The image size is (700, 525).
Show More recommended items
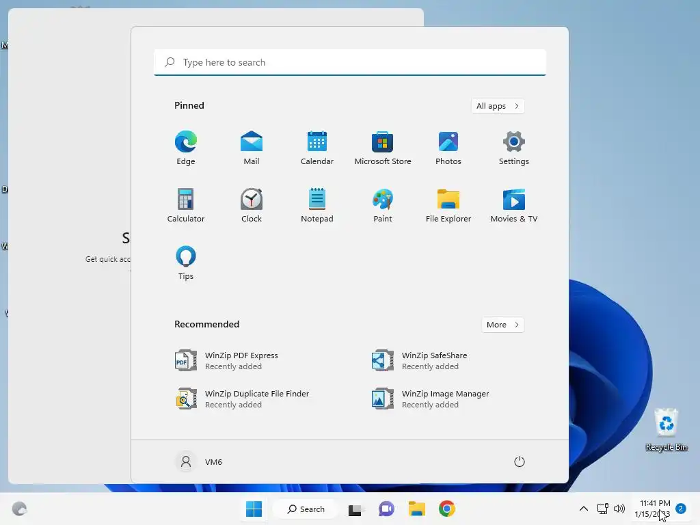[x=502, y=325]
